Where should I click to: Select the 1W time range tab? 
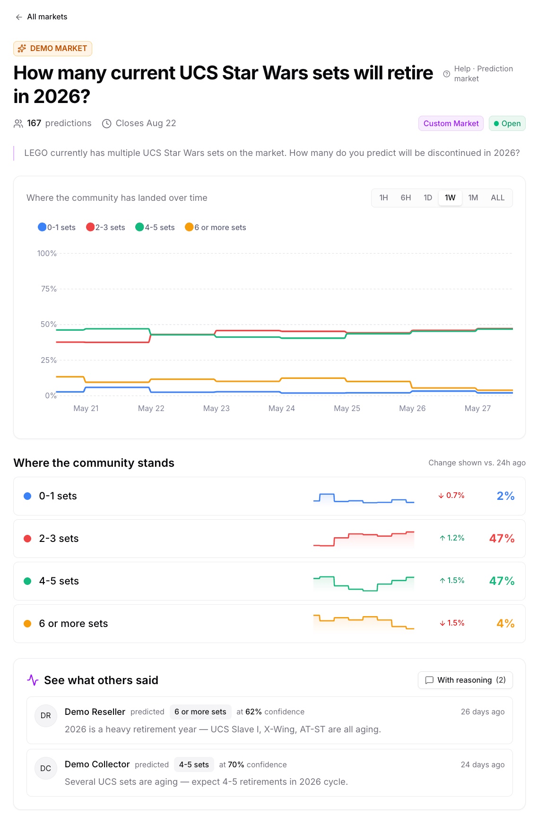click(x=450, y=198)
